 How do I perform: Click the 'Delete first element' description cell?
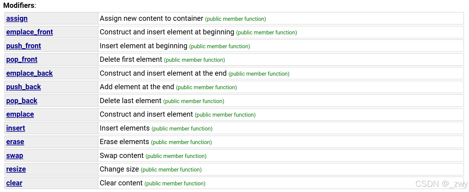point(281,59)
